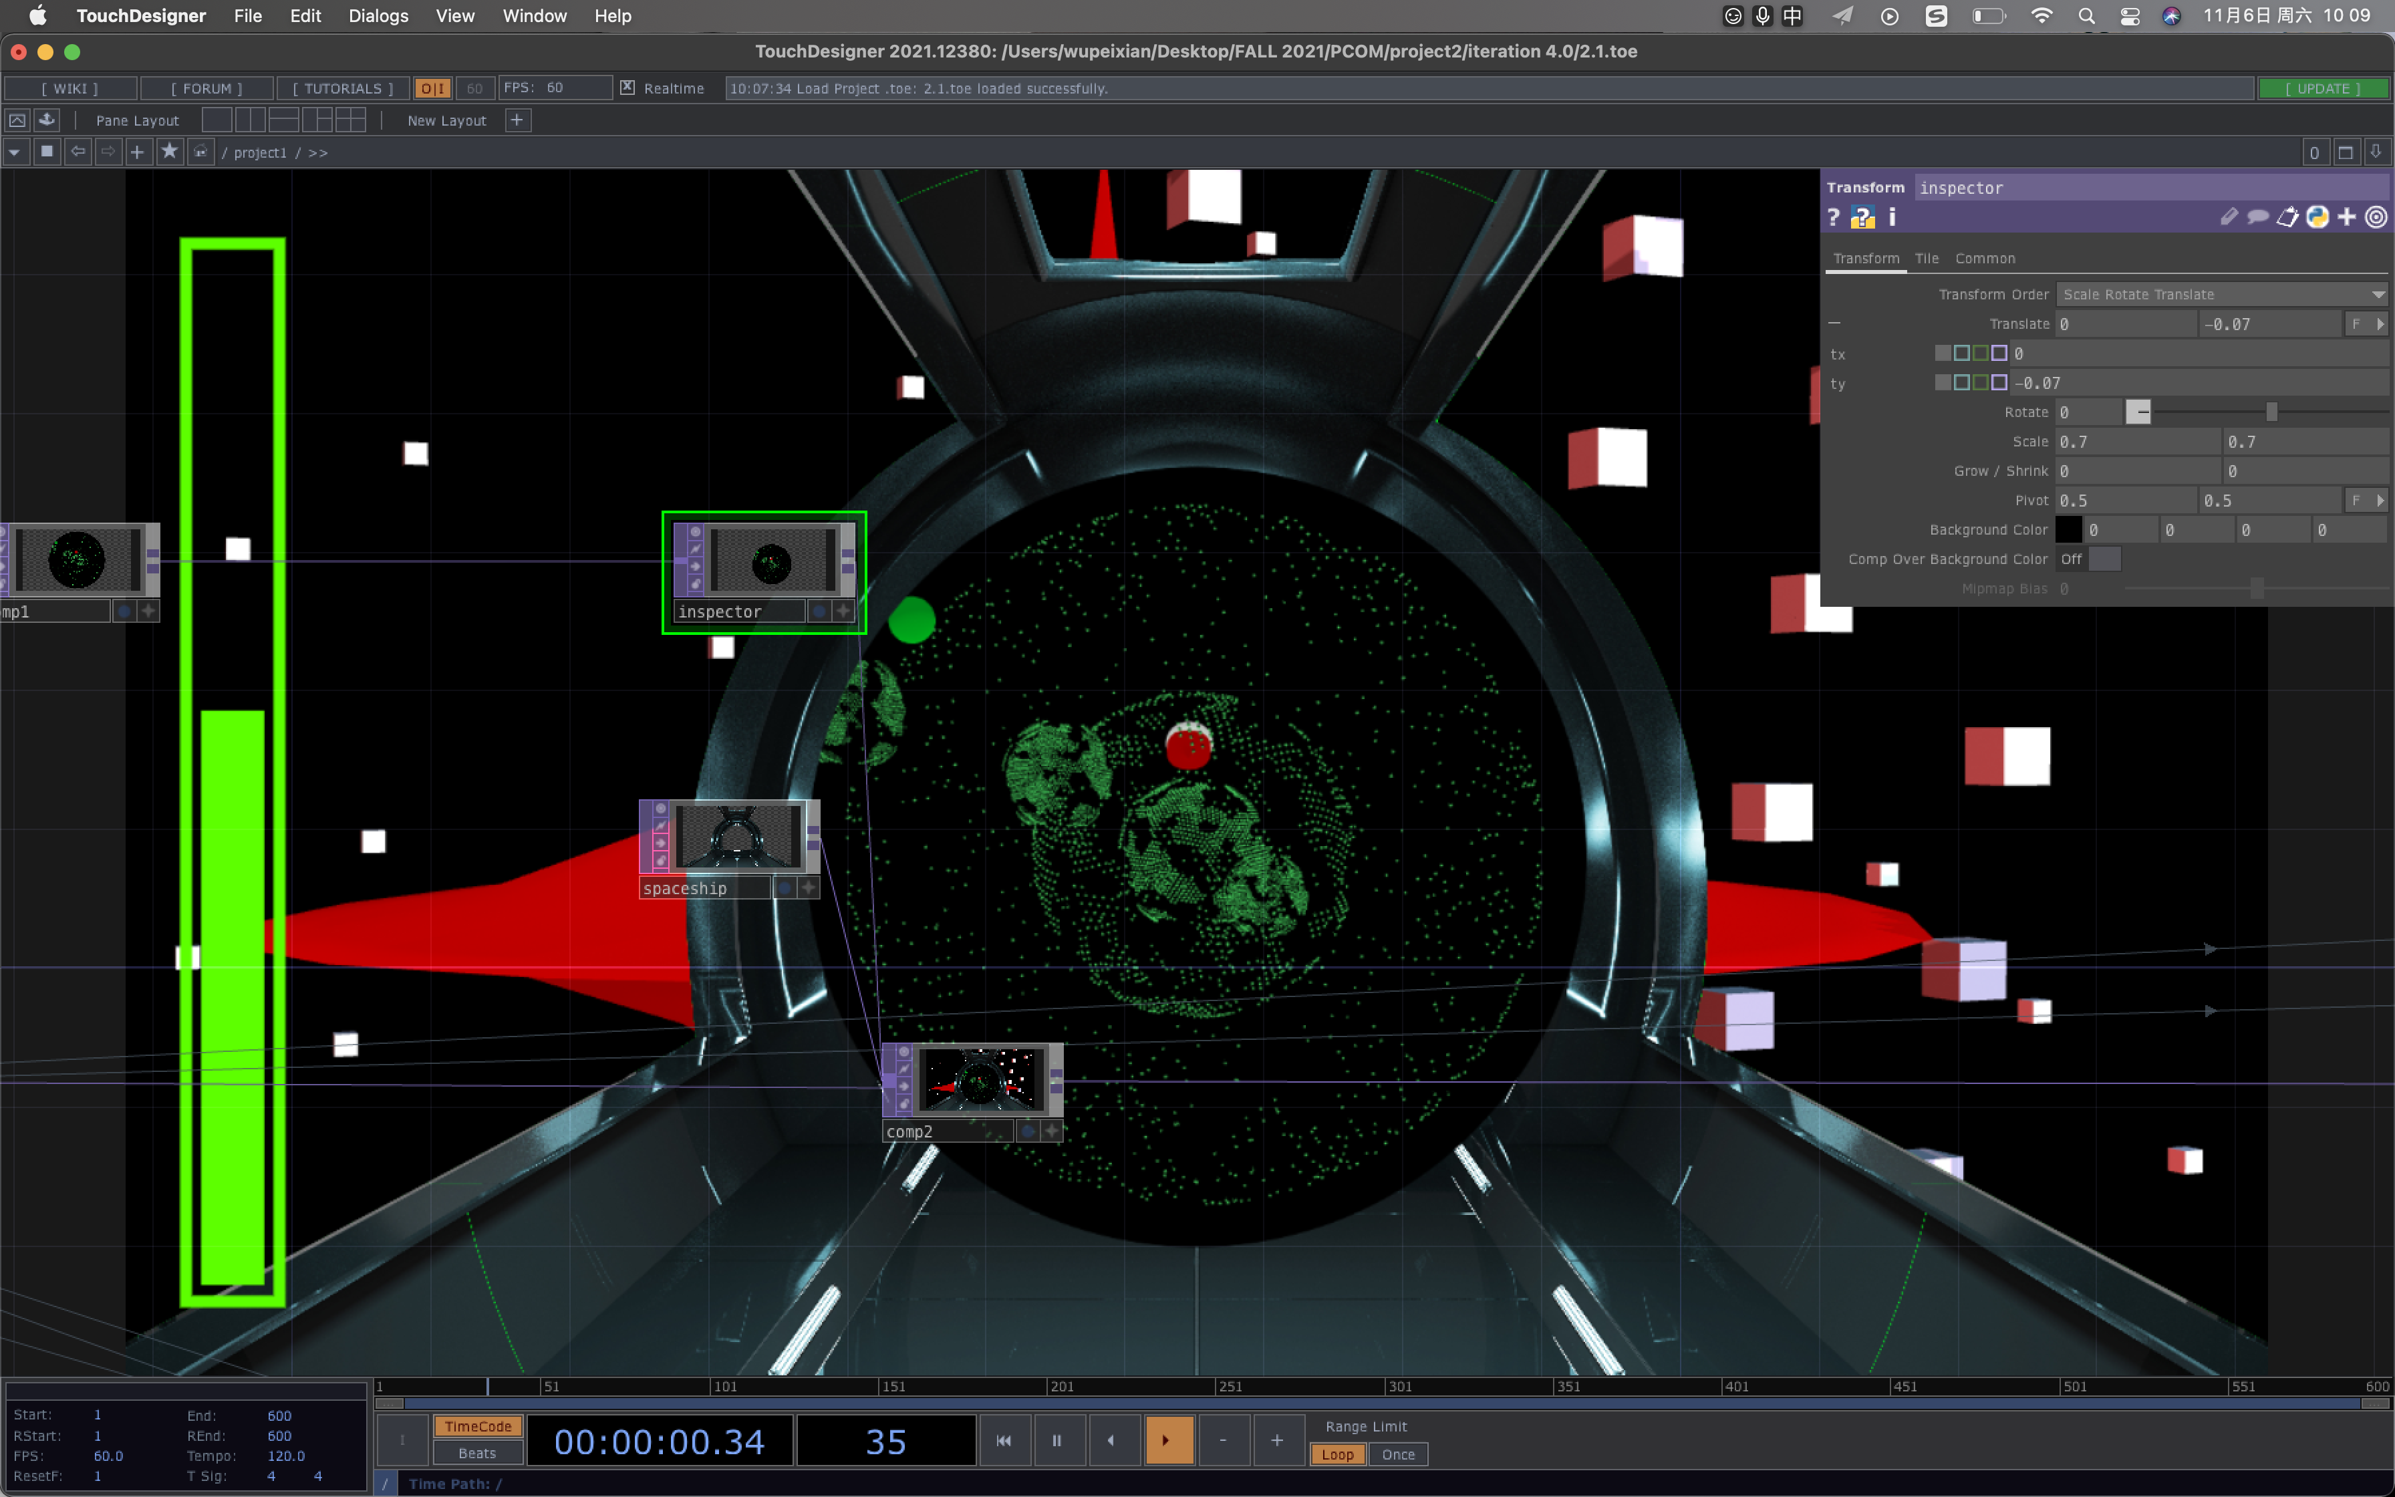Open the comment bubble icon in parameter header

[x=2257, y=218]
